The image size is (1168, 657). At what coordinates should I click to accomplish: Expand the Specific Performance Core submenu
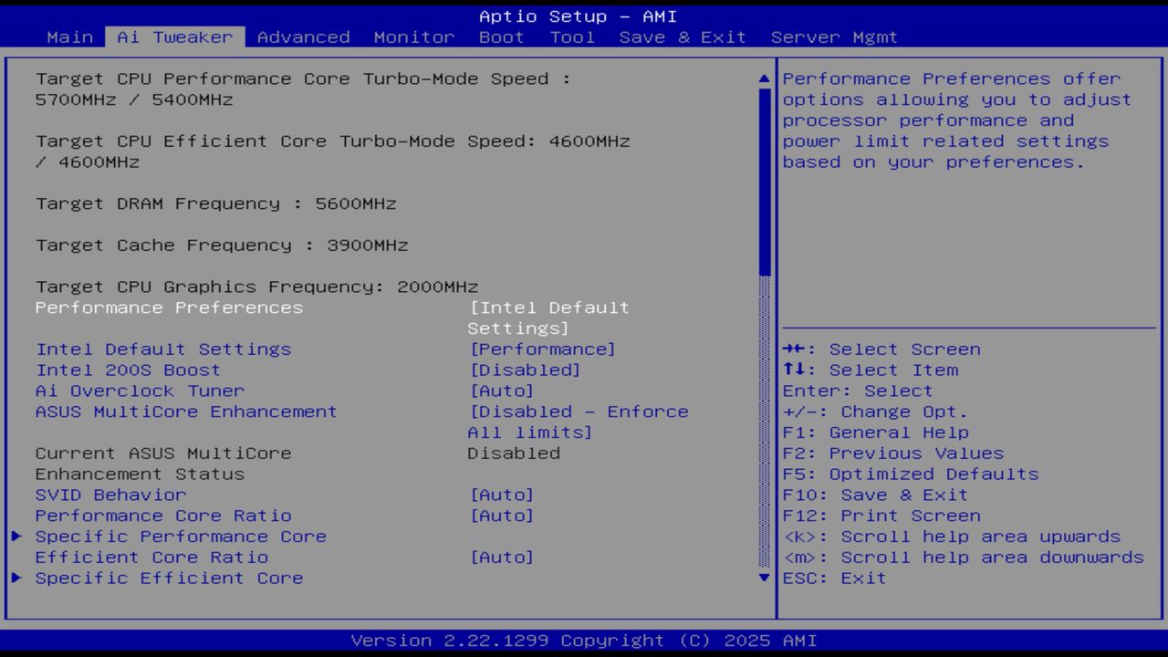pyautogui.click(x=180, y=537)
